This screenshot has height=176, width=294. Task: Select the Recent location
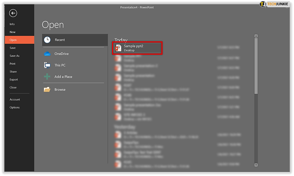pos(75,40)
